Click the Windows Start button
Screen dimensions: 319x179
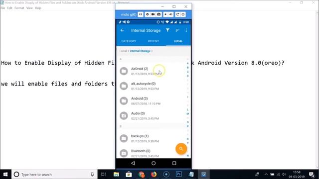(5, 175)
